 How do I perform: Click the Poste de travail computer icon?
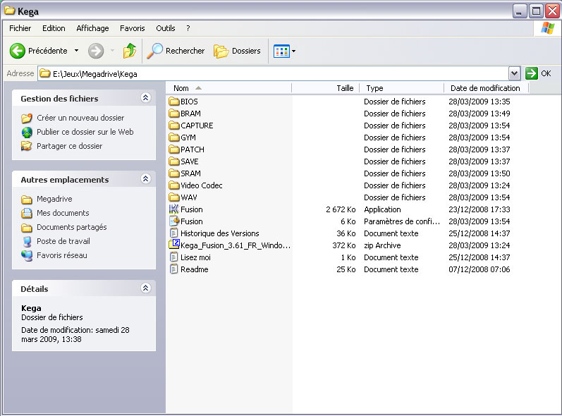[27, 242]
